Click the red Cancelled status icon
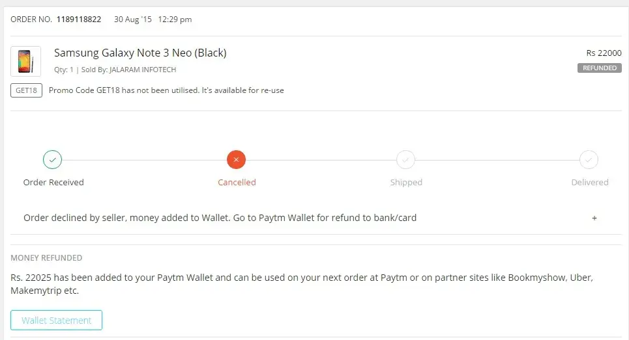 click(236, 159)
